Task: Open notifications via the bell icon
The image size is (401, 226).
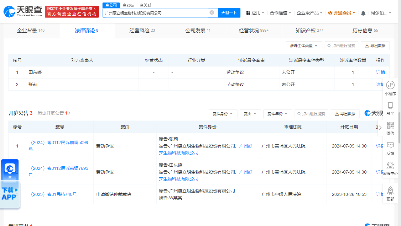Action: click(363, 13)
